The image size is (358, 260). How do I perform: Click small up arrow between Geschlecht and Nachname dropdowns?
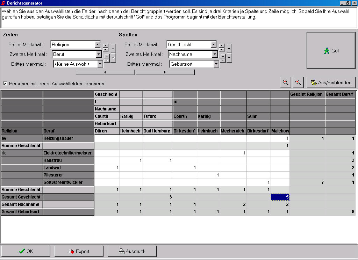[221, 46]
